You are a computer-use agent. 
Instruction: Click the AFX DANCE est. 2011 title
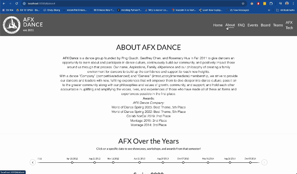tap(33, 25)
